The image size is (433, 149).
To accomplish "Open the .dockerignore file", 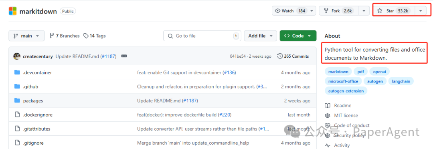I will 38,115.
